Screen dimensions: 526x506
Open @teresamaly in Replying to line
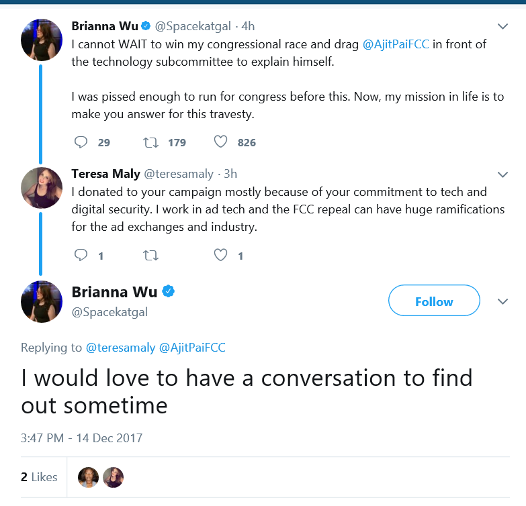click(x=121, y=348)
